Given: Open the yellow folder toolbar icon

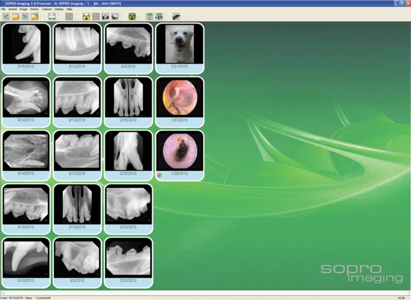Looking at the screenshot, I should [15, 16].
